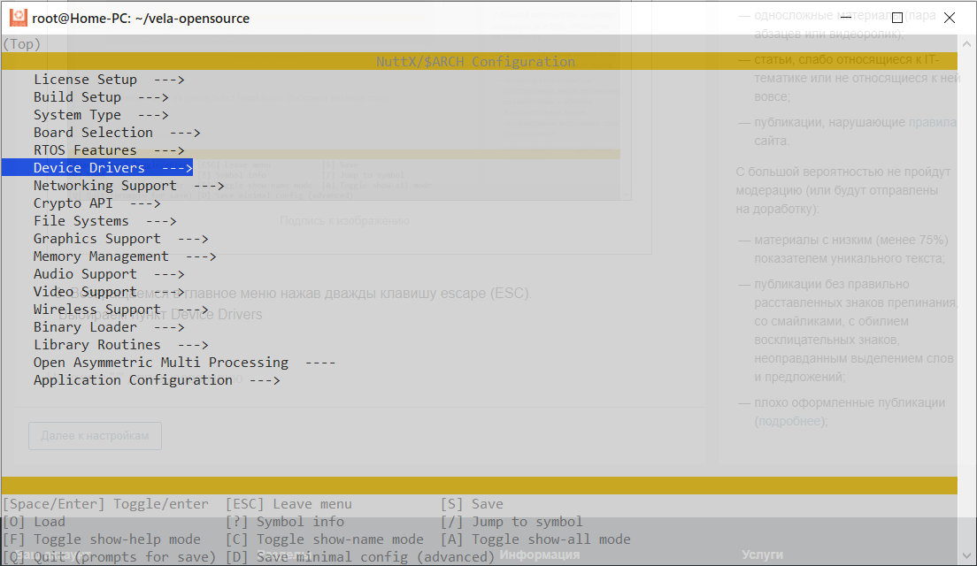Open Board Selection menu entry
977x566 pixels.
click(117, 133)
